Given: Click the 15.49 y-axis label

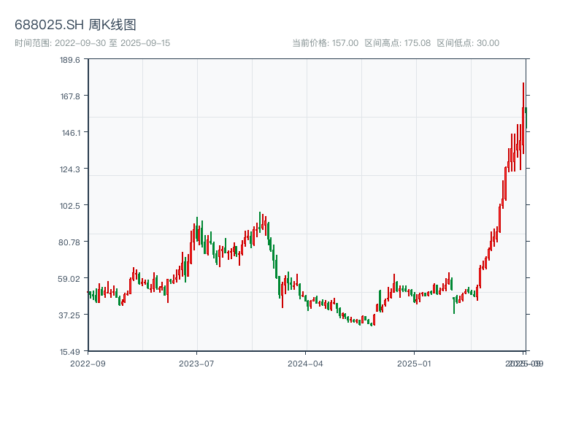Looking at the screenshot, I should [x=70, y=352].
